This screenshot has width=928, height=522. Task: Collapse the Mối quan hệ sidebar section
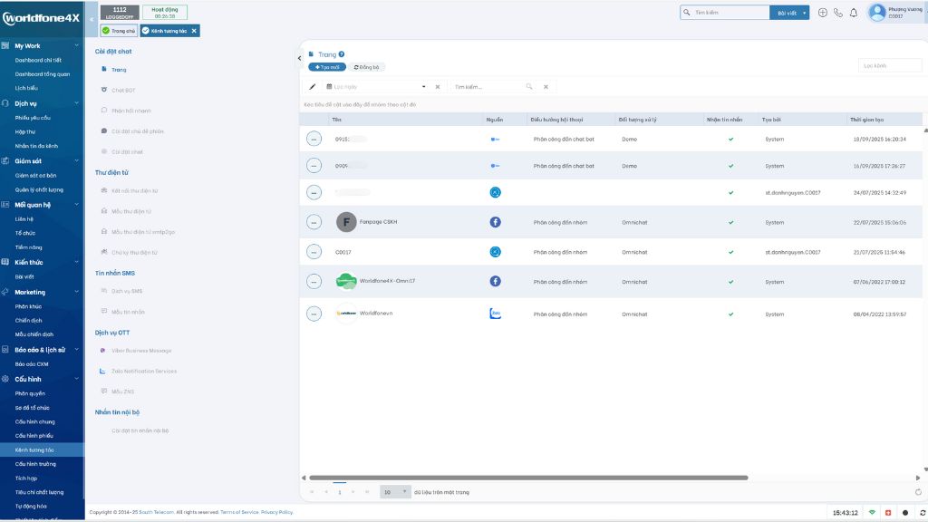(x=76, y=204)
